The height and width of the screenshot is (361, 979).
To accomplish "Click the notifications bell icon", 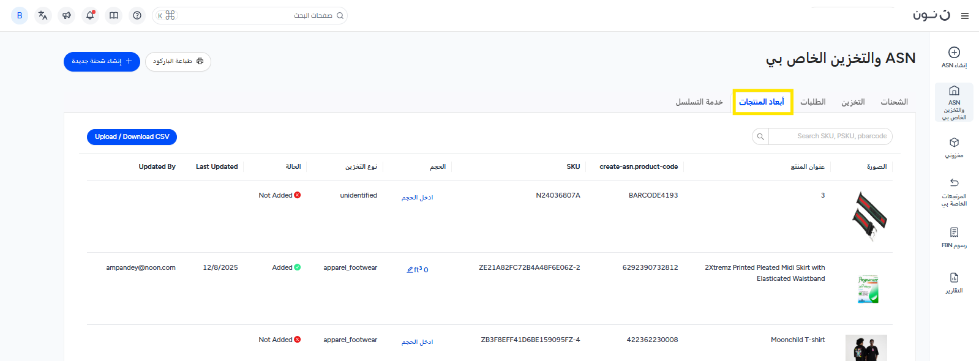I will tap(90, 15).
